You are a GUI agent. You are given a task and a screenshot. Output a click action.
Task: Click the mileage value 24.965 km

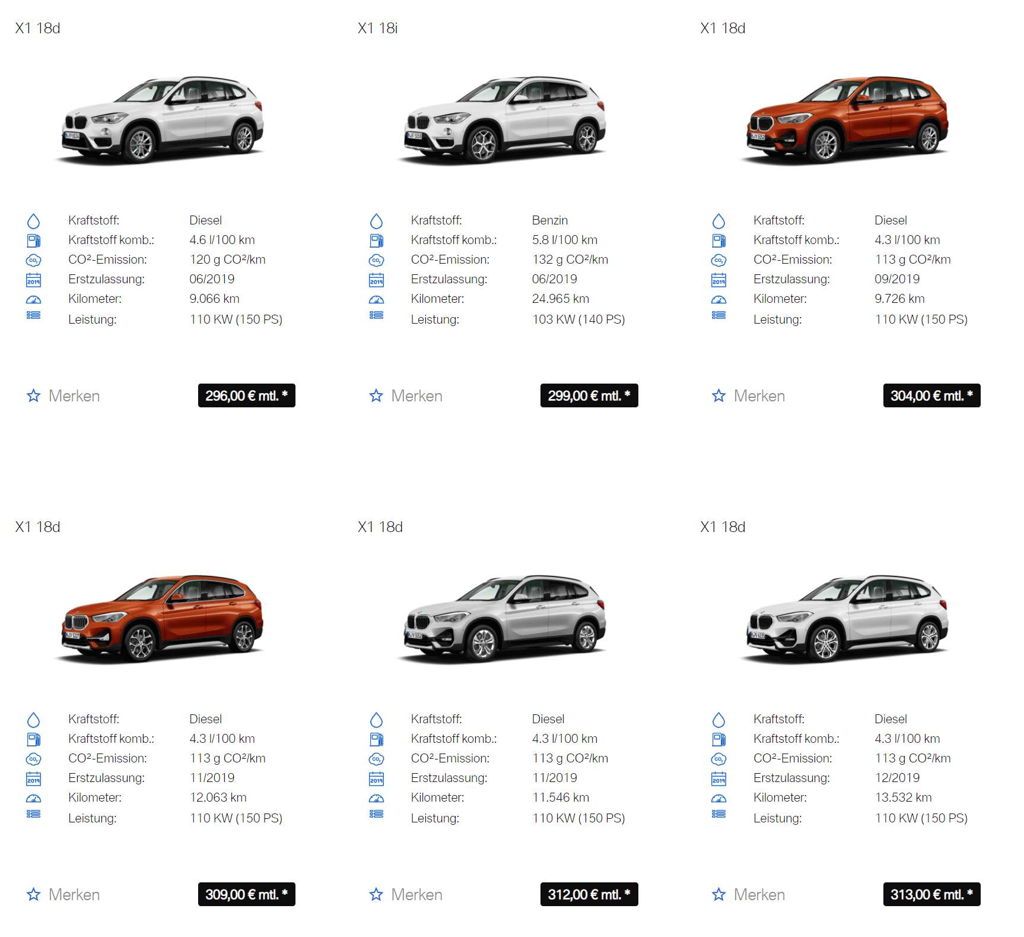click(561, 299)
